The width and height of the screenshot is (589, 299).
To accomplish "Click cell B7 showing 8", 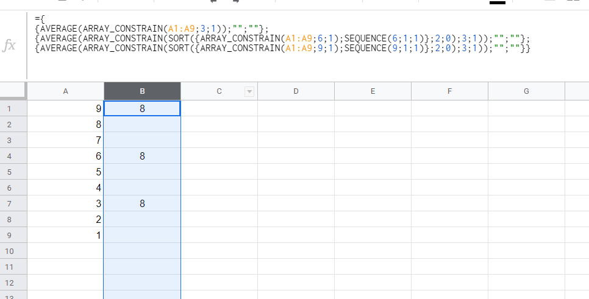I will (142, 203).
